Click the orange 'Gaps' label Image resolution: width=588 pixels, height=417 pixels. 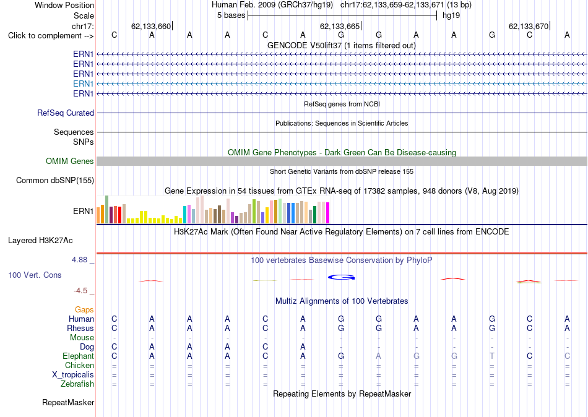pos(84,309)
